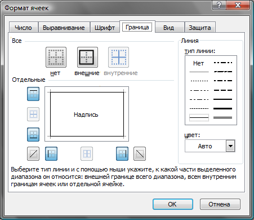Screen dimensions: 254x220
Task: Apply the 'нет' no-border preset
Action: tap(56, 58)
